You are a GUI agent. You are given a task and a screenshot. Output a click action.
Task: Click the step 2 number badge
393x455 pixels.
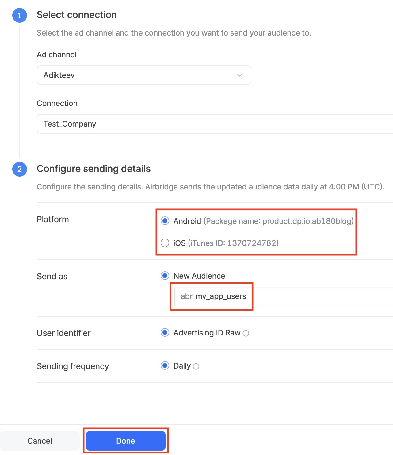19,169
